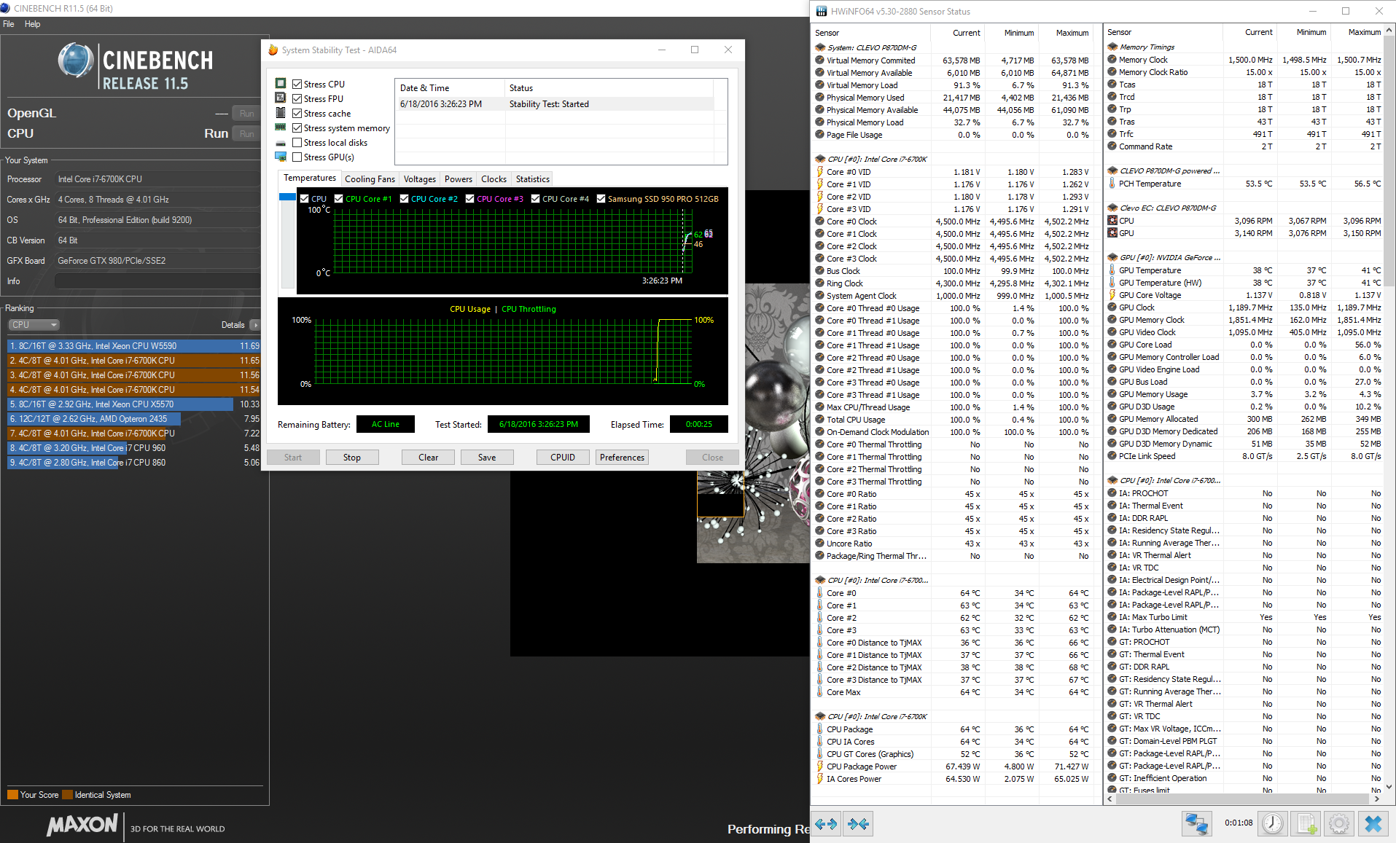Click HWiNFO horizontal scrollbar right arrow
The height and width of the screenshot is (843, 1396).
pyautogui.click(x=1376, y=799)
